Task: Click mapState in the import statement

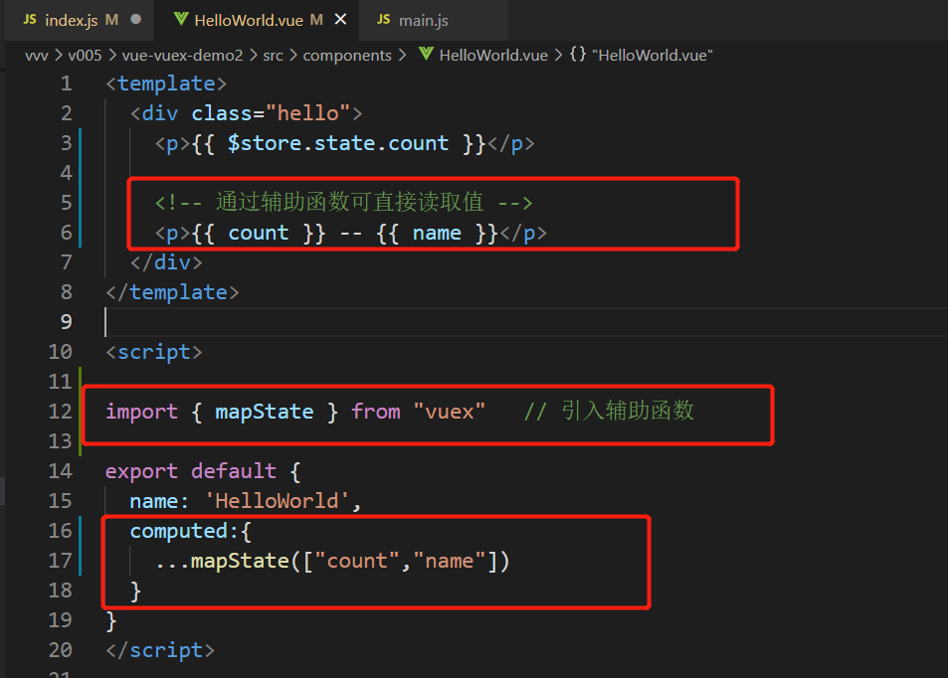Action: [x=265, y=412]
